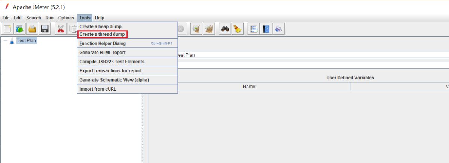Click the Save floppy disk icon
This screenshot has height=163, width=449.
coord(45,29)
